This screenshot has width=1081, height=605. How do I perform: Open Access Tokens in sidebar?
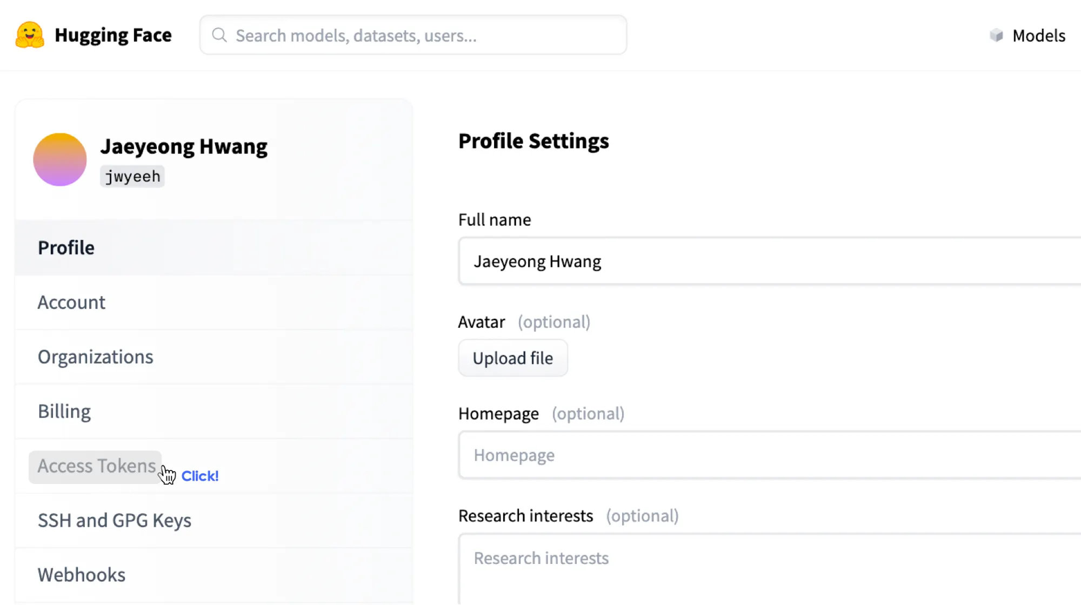coord(96,466)
